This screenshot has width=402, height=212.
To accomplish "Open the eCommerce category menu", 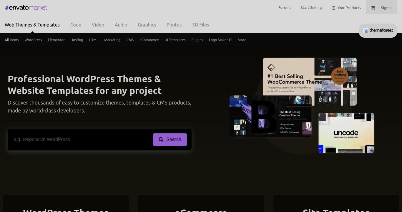I will coord(149,40).
